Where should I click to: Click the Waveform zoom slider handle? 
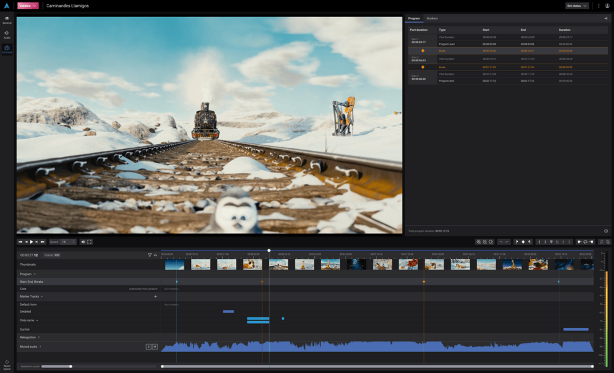(71, 366)
